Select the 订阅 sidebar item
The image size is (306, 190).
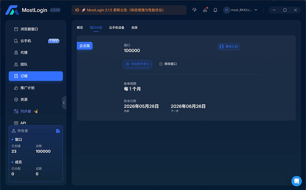tap(36, 76)
